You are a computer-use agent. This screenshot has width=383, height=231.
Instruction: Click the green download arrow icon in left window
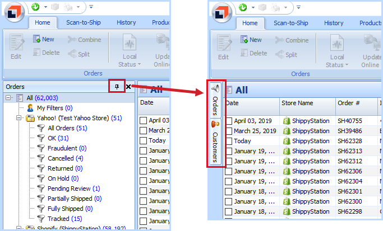tap(36, 7)
